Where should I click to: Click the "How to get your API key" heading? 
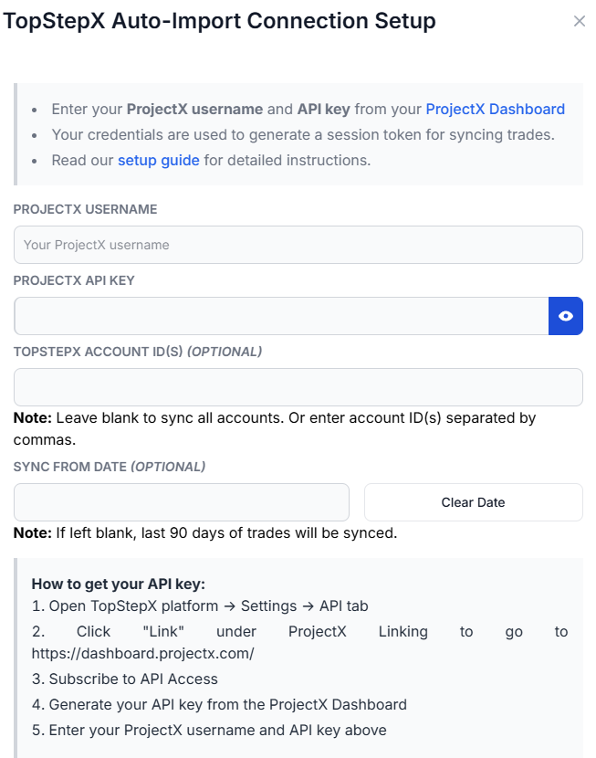[x=118, y=584]
